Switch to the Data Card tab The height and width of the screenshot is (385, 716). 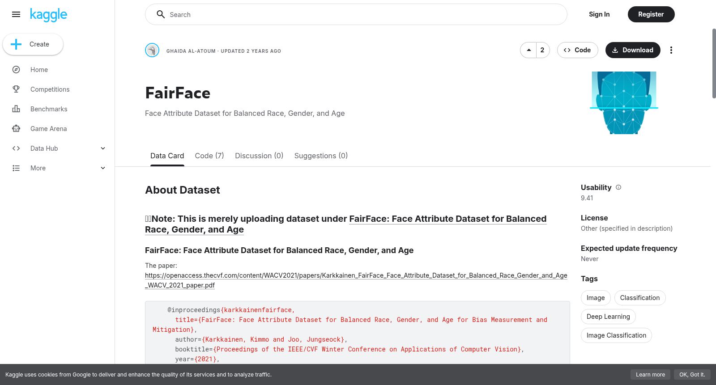click(x=167, y=156)
